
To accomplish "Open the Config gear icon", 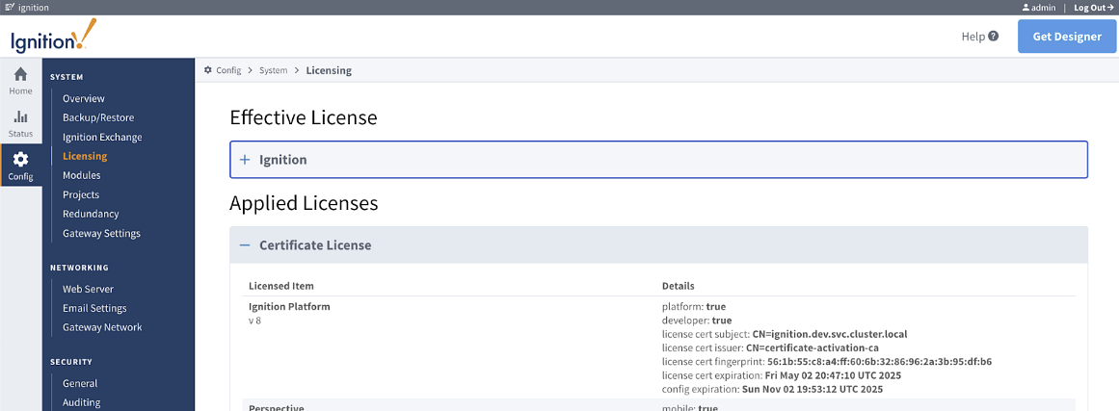I will click(x=20, y=160).
